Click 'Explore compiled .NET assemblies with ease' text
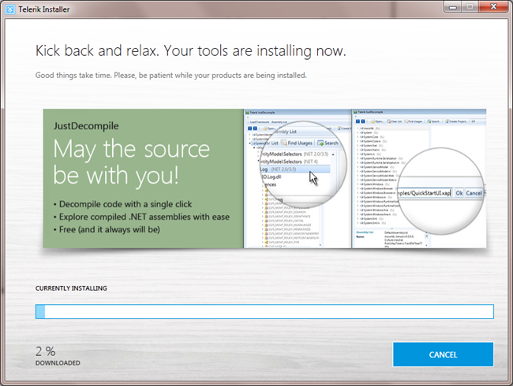 click(x=144, y=217)
